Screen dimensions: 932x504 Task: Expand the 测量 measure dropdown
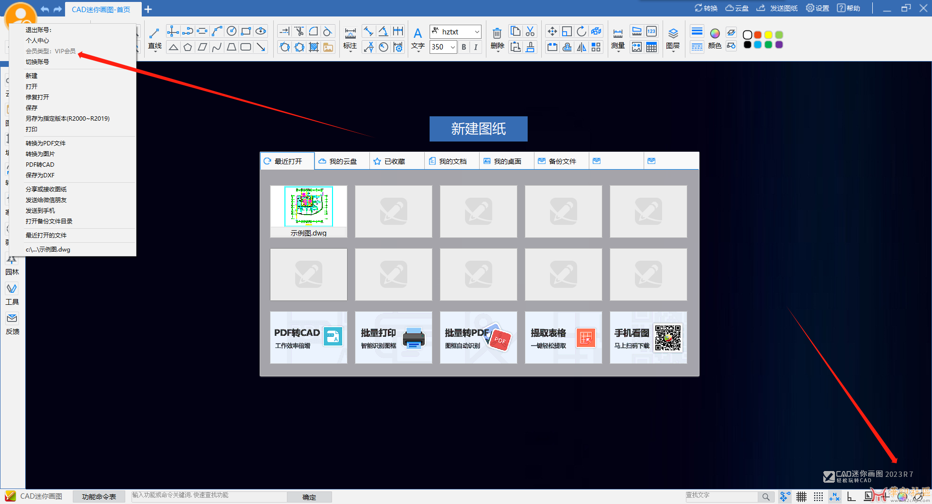(618, 51)
